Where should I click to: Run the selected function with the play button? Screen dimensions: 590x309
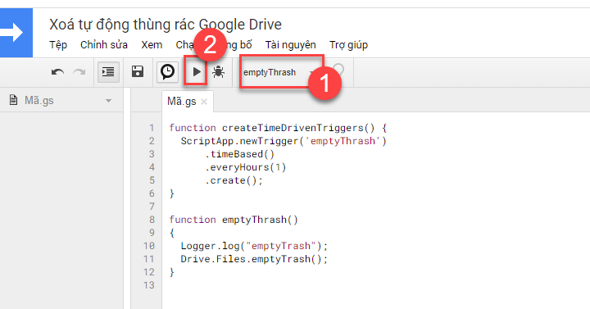click(196, 71)
